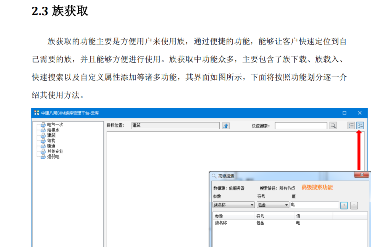381x247 pixels.
Task: Select 给排水 node in the tree
Action: point(53,130)
